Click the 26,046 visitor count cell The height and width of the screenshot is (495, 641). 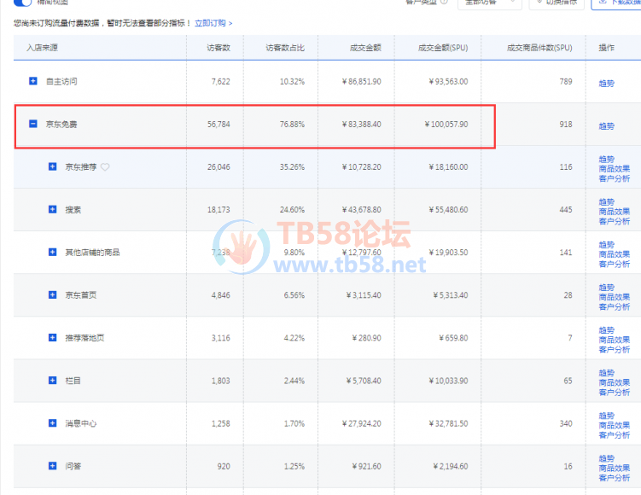(219, 166)
